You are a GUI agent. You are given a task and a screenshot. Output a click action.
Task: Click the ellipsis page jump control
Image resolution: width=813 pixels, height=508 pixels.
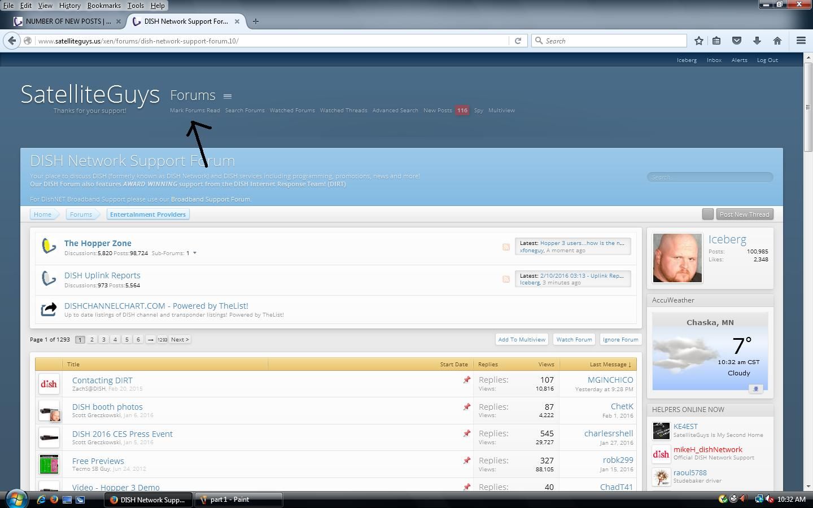(x=150, y=339)
